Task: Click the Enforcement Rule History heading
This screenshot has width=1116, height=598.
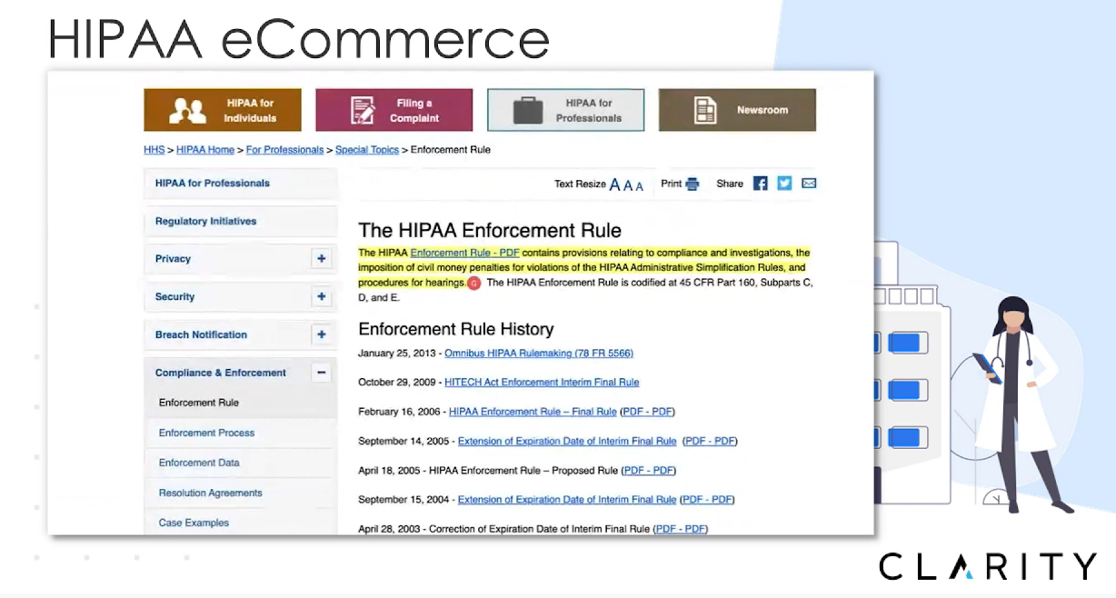Action: tap(456, 329)
